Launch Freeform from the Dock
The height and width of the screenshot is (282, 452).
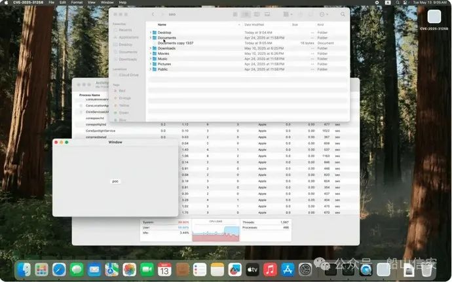[235, 270]
